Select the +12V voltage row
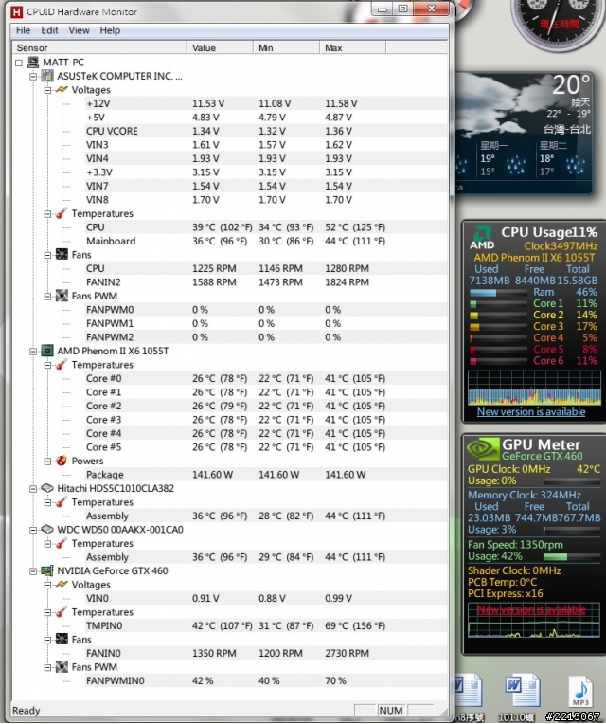Image resolution: width=606 pixels, height=724 pixels. click(266, 103)
